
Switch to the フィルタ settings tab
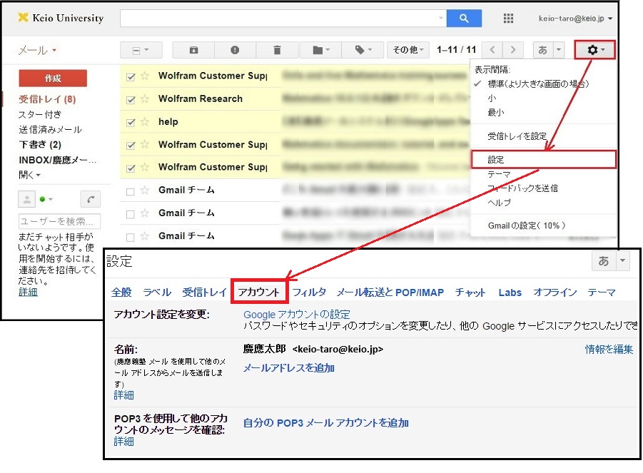click(309, 293)
